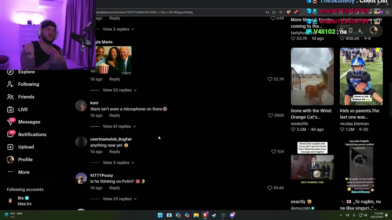Open user avatar in top-right bar
The image size is (392, 220).
click(x=374, y=30)
